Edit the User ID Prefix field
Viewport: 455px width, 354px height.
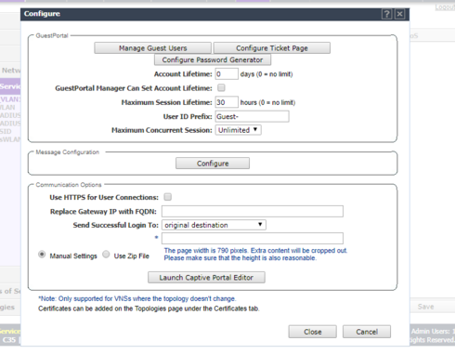coord(252,116)
